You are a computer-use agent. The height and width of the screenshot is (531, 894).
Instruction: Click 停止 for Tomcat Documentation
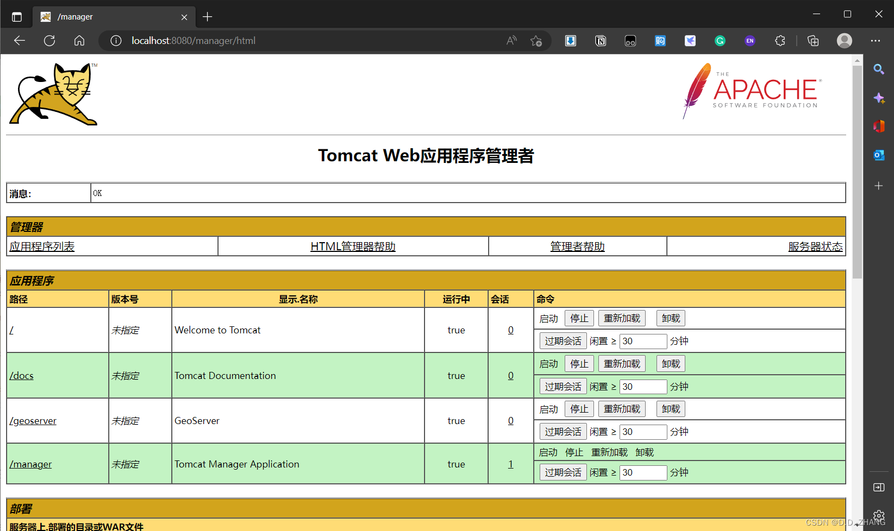click(x=579, y=364)
